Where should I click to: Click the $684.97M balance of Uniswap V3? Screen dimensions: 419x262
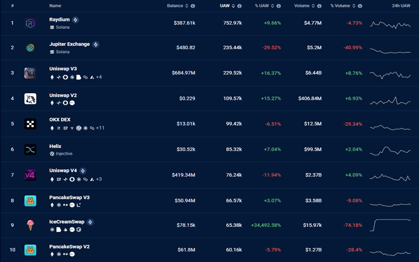(184, 73)
